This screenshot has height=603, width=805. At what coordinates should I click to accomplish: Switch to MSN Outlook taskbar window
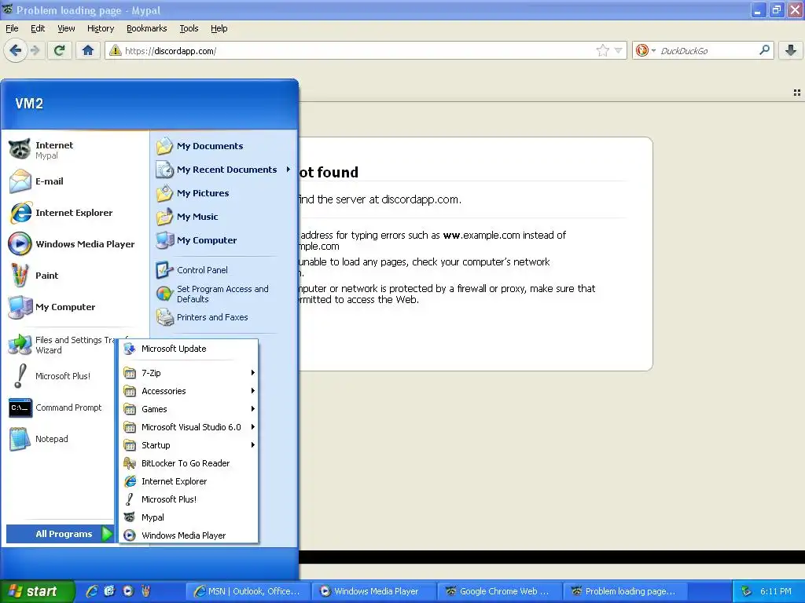pos(249,591)
